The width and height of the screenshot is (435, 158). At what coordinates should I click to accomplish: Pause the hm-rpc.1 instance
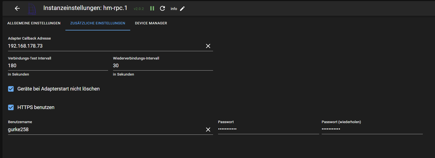[152, 9]
